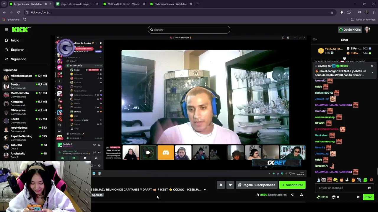
Task: Open ZapatitoGaming channel in following list
Action: click(25, 138)
